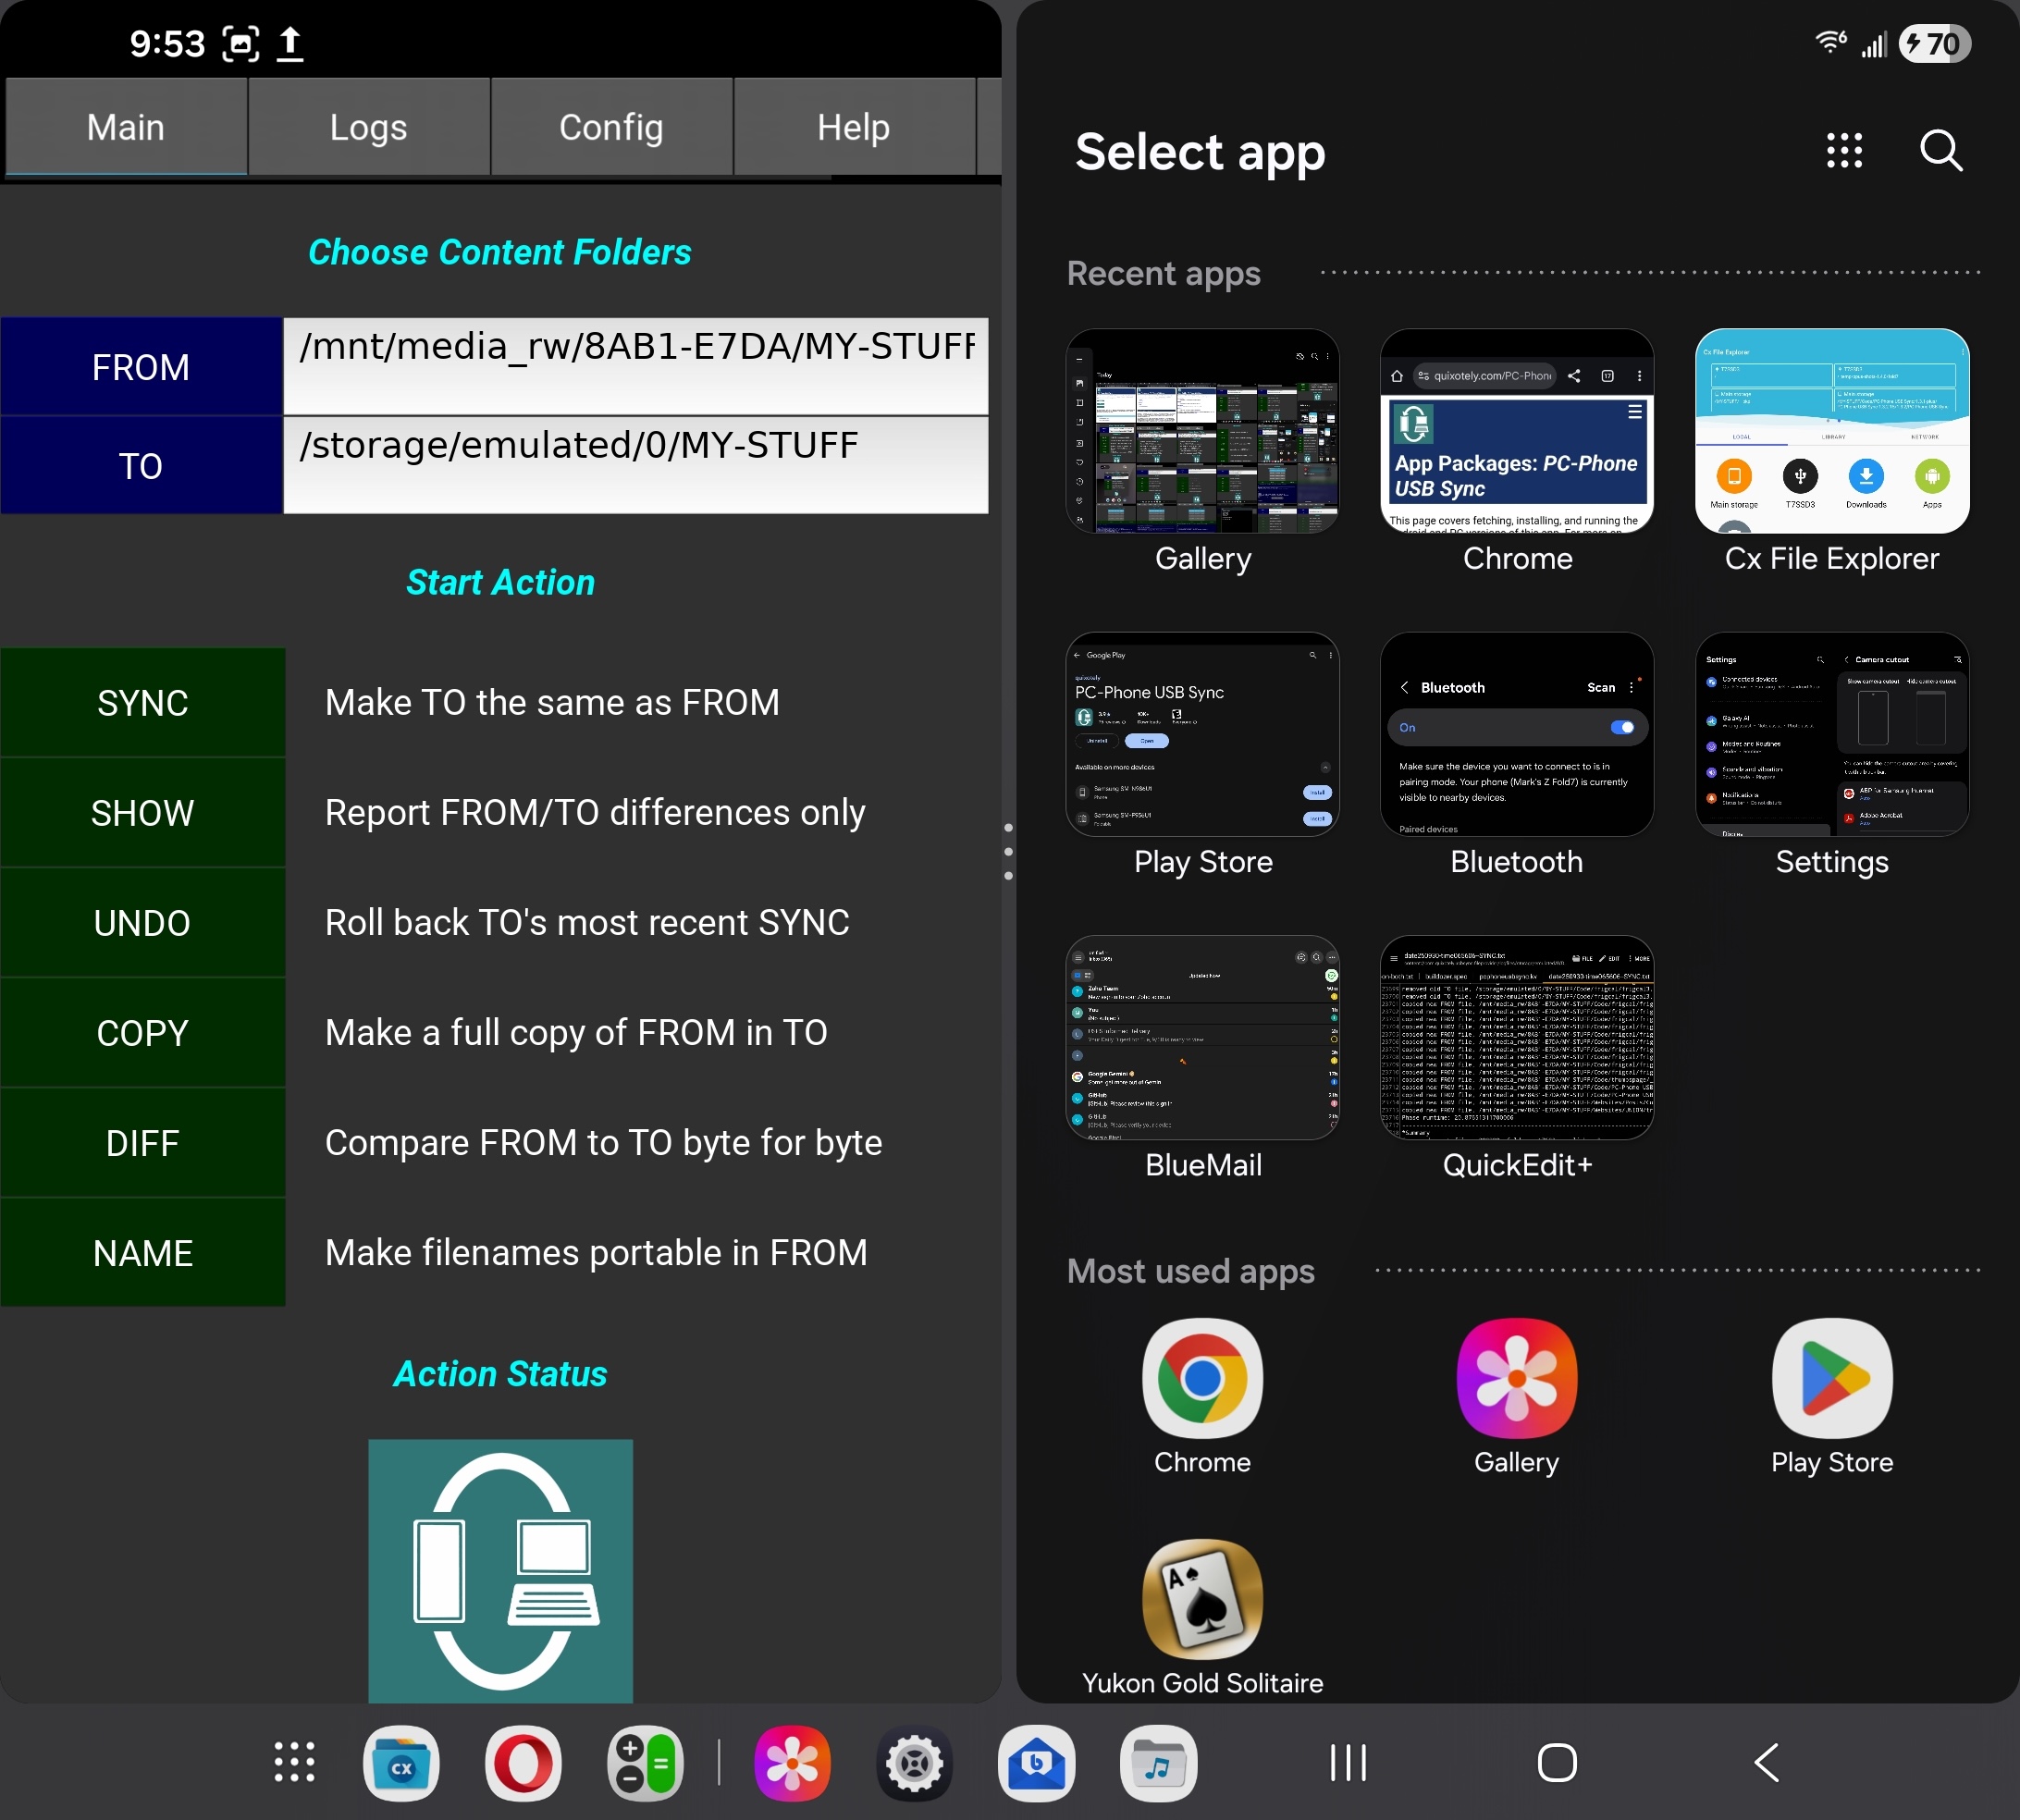Tap the search magnifier in Select app
The image size is (2020, 1820).
tap(1940, 151)
